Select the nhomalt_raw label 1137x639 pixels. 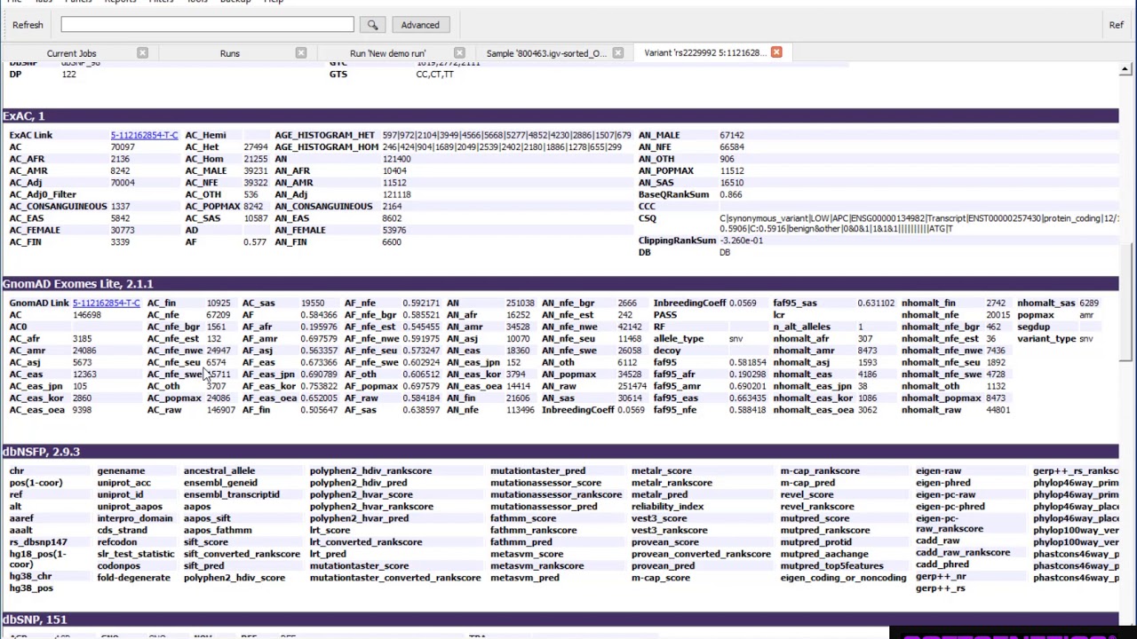[931, 410]
